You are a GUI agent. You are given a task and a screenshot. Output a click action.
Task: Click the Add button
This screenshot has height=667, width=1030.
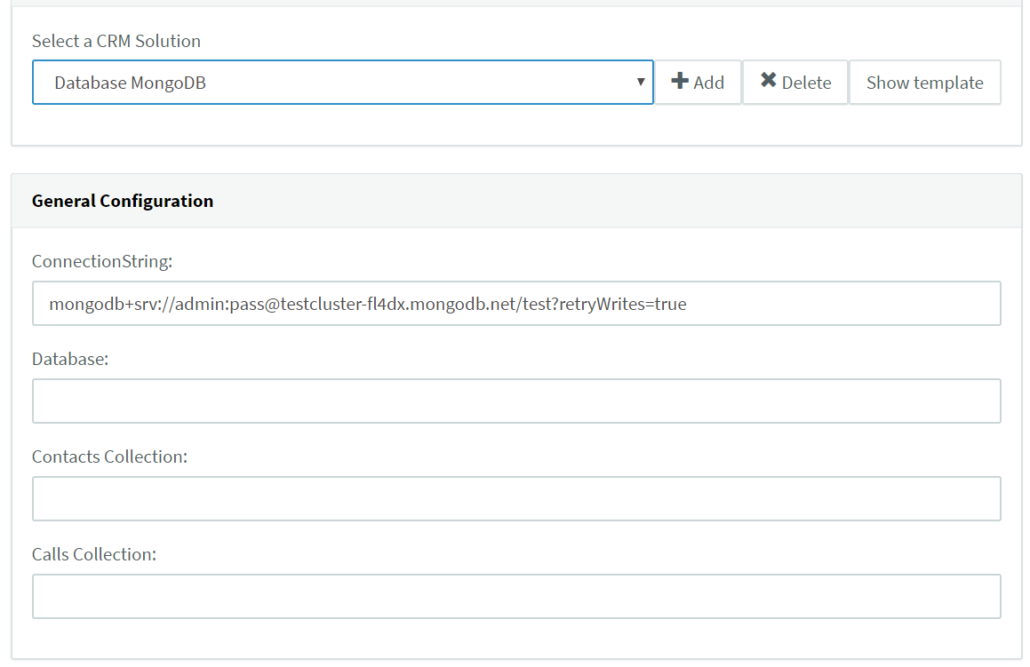click(698, 82)
